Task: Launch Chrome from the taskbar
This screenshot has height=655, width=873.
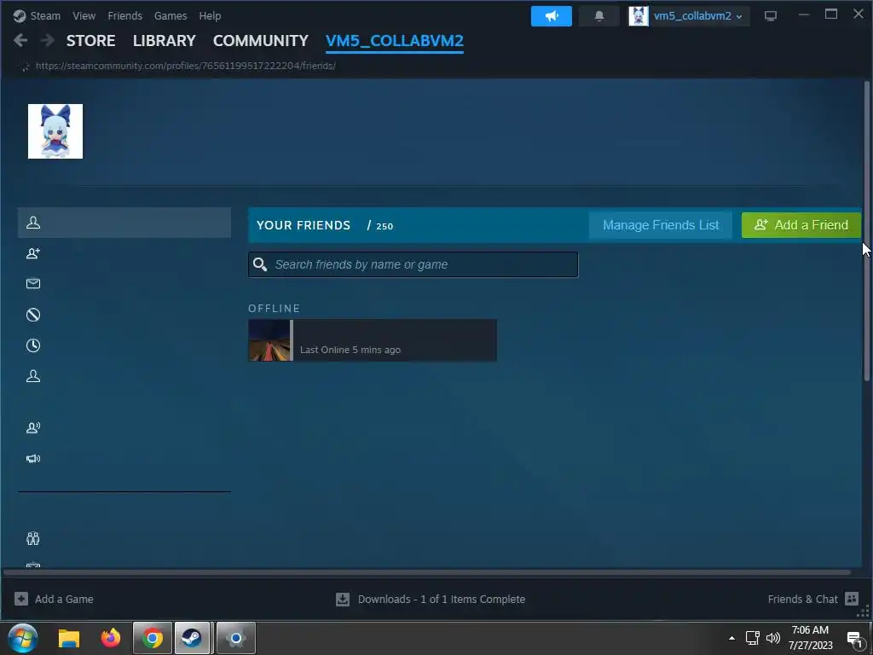Action: pos(152,638)
